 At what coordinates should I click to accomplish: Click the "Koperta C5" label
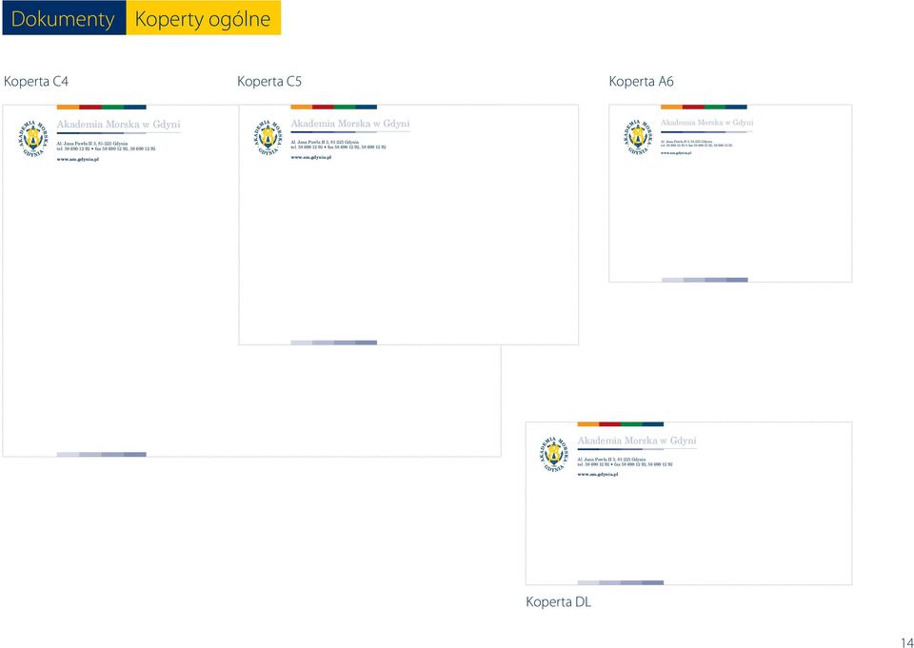tap(269, 82)
